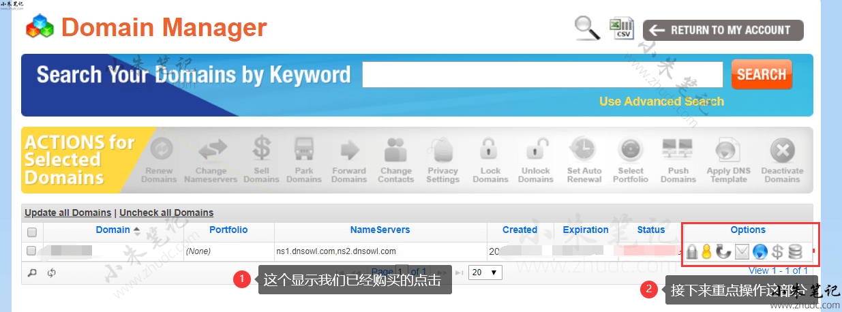Open the blue globe option for the domain

(x=760, y=252)
